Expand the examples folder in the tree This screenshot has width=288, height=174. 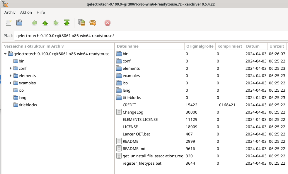[x=11, y=83]
